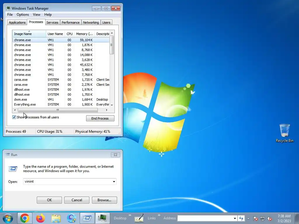Select the Processes tab
299x224 pixels.
coord(36,22)
